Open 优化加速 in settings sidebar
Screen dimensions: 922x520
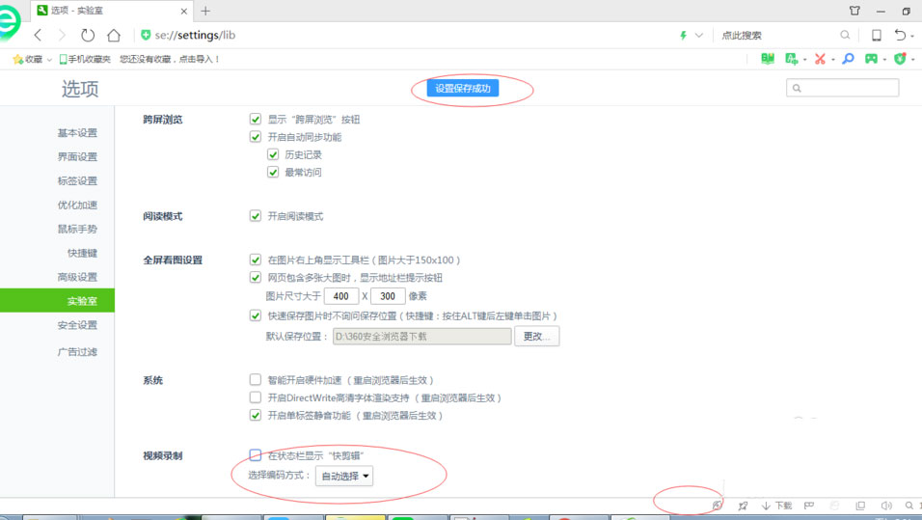point(77,205)
